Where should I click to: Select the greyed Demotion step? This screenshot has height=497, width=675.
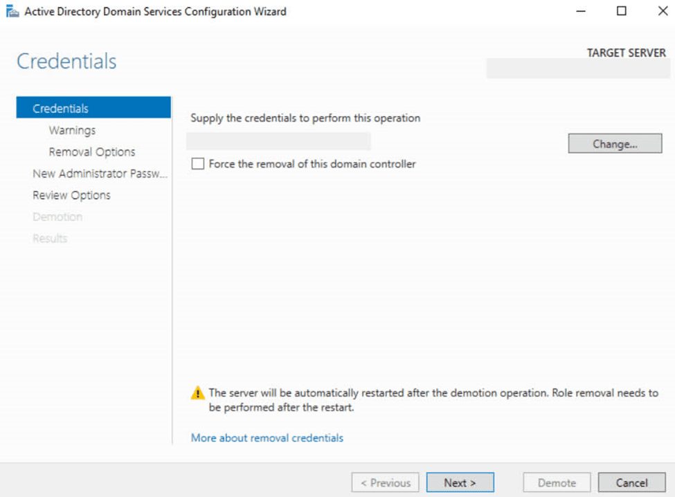coord(57,217)
